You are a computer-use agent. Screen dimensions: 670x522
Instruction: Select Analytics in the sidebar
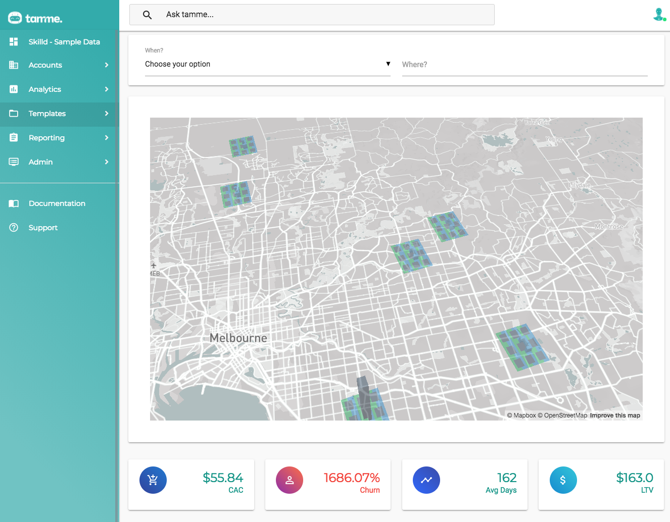coord(59,89)
